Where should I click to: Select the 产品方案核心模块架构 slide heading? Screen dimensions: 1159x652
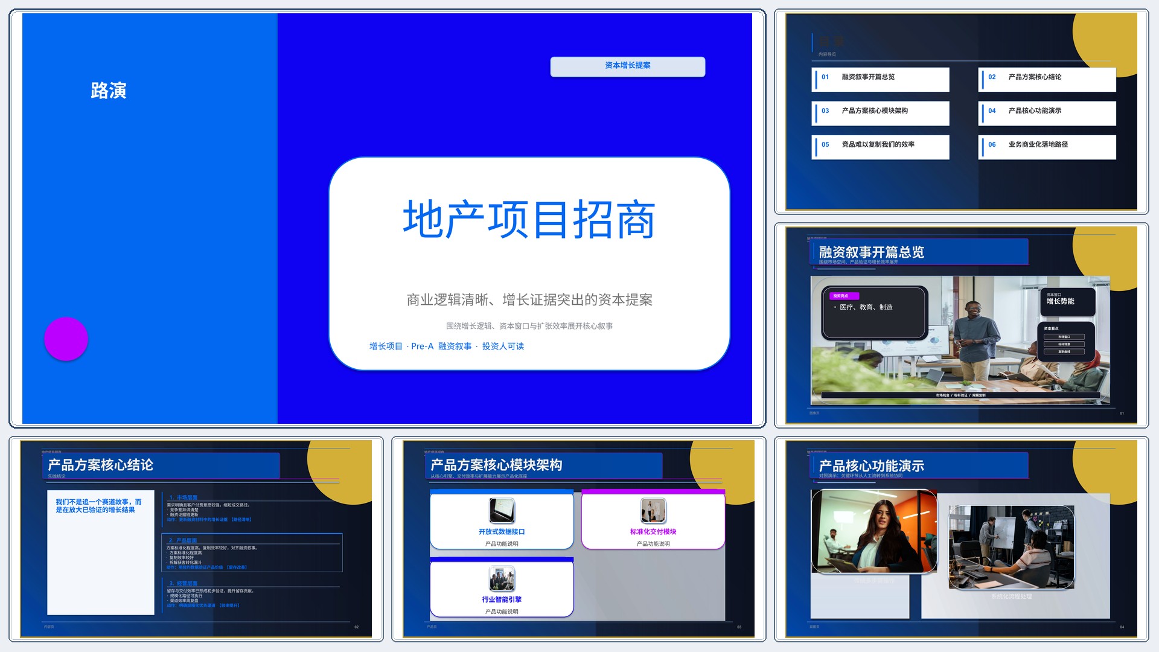(x=496, y=465)
